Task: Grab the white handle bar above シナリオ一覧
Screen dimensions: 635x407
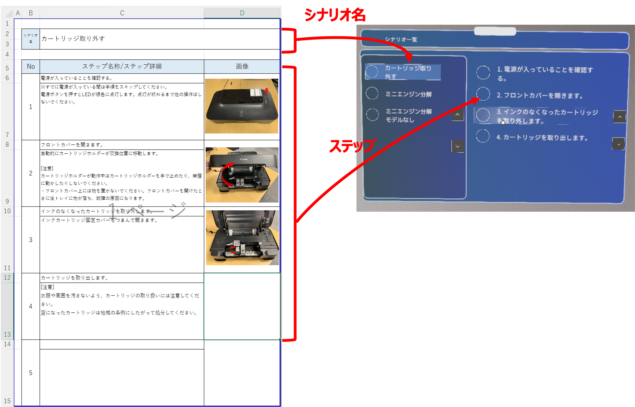Action: click(x=495, y=31)
